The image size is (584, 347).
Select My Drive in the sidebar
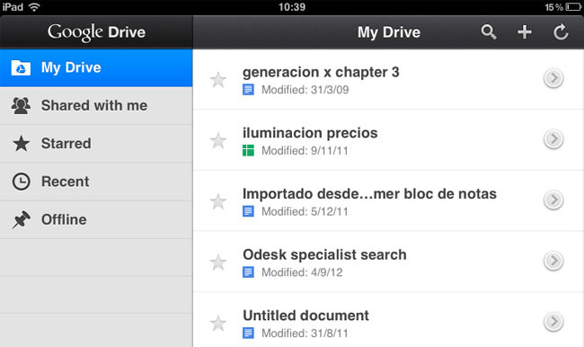coord(96,67)
